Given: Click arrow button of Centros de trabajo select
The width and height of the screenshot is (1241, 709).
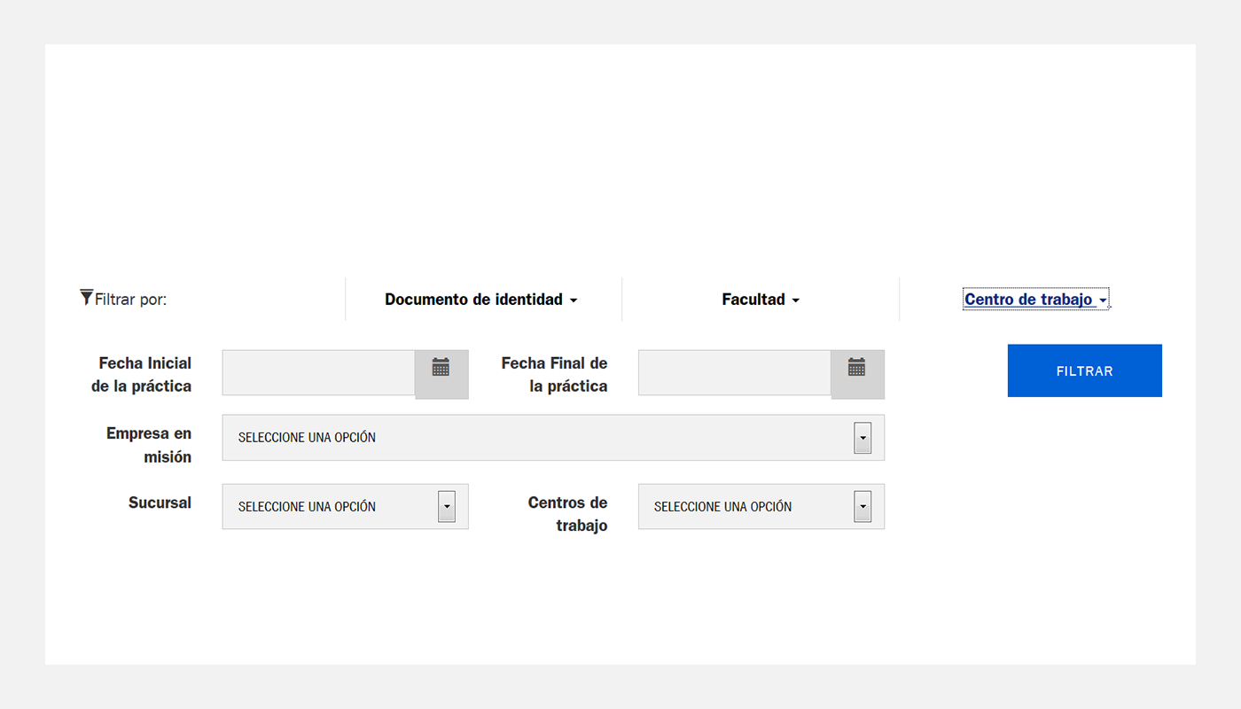Looking at the screenshot, I should 862,506.
